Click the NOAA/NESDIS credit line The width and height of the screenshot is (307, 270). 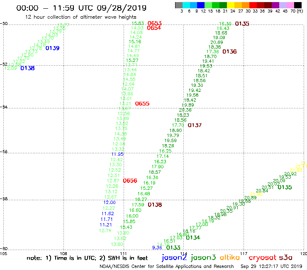pyautogui.click(x=167, y=267)
